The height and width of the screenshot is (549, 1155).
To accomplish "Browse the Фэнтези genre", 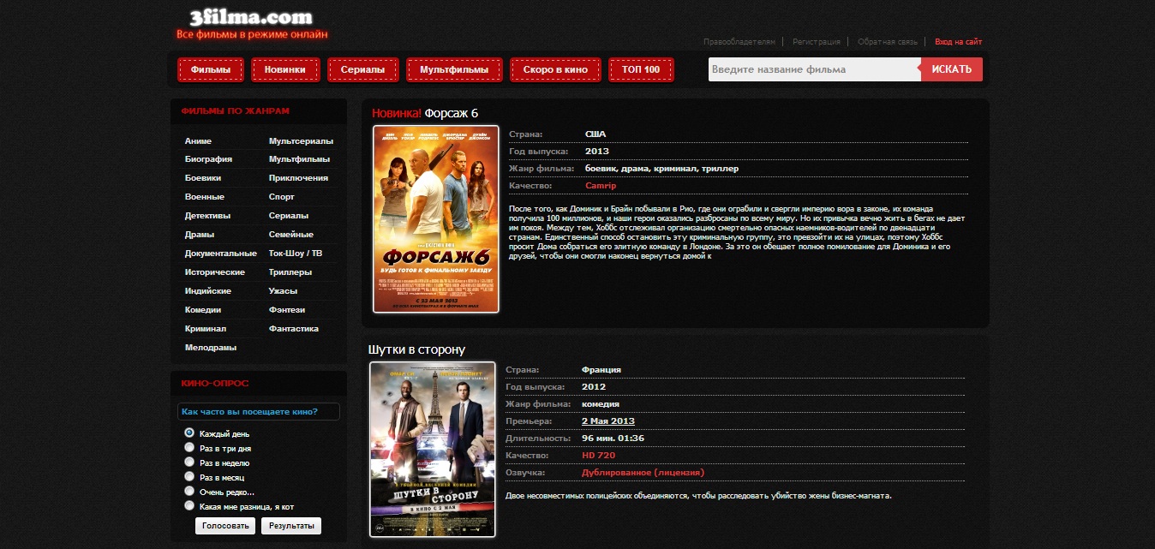I will (x=287, y=310).
